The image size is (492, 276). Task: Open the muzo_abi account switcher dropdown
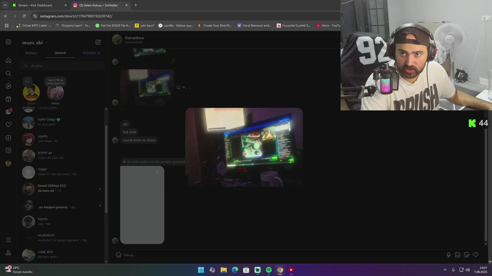coord(35,43)
